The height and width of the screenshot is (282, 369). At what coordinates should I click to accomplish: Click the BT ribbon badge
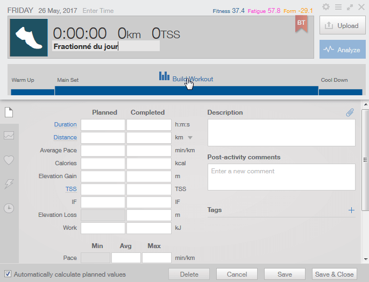pos(301,24)
